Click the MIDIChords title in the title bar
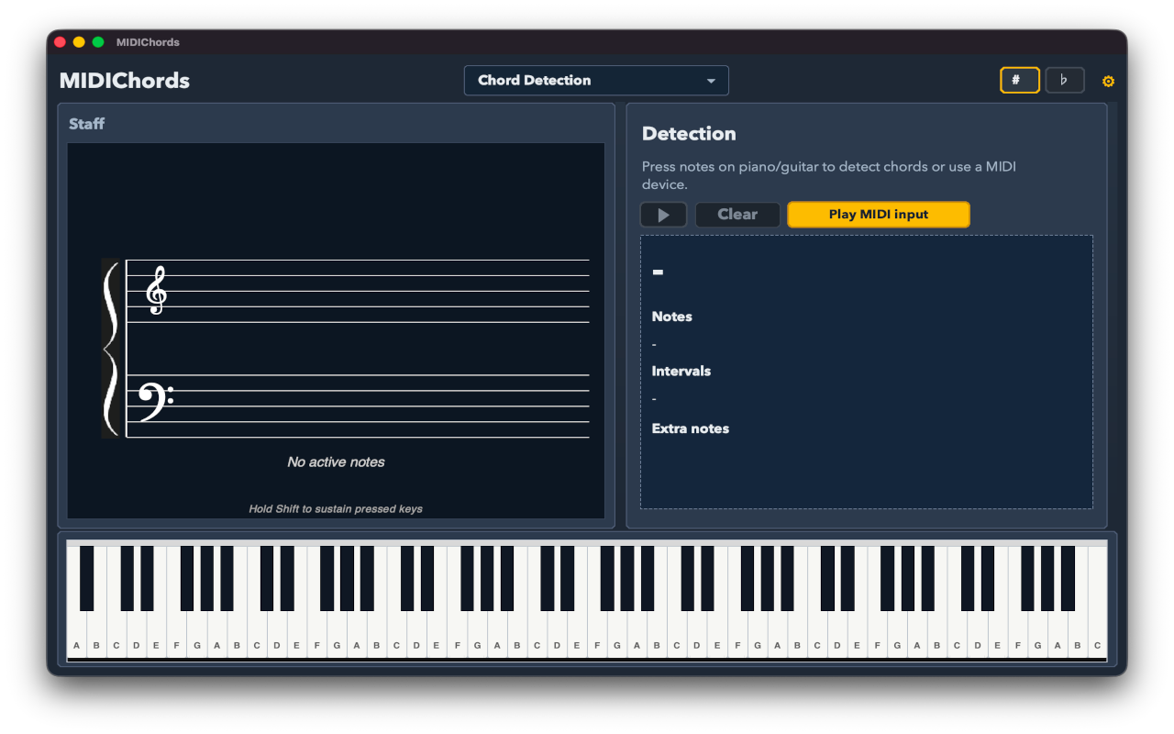1174x734 pixels. (x=147, y=41)
